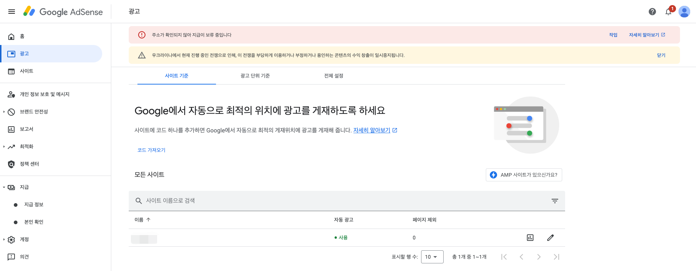Screen dimensions: 696x271
Task: Click the 자동 광고 column header
Action: click(x=344, y=220)
